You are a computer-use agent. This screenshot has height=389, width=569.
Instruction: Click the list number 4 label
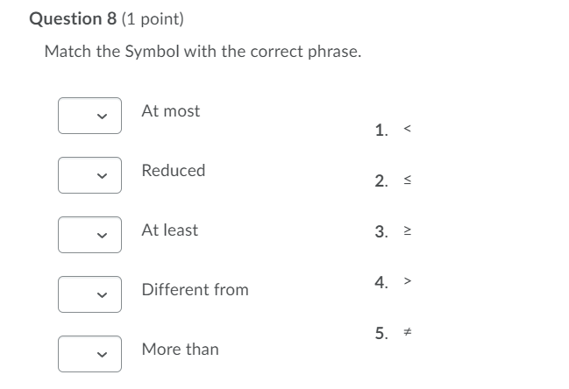[x=381, y=282]
